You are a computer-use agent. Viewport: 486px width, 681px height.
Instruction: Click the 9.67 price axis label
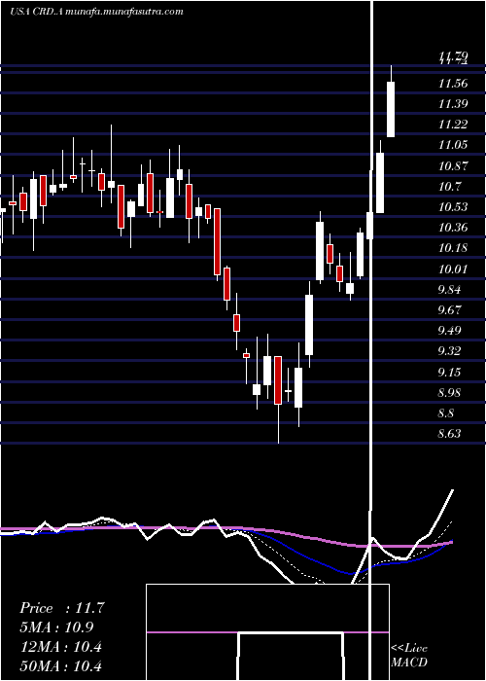pyautogui.click(x=450, y=309)
